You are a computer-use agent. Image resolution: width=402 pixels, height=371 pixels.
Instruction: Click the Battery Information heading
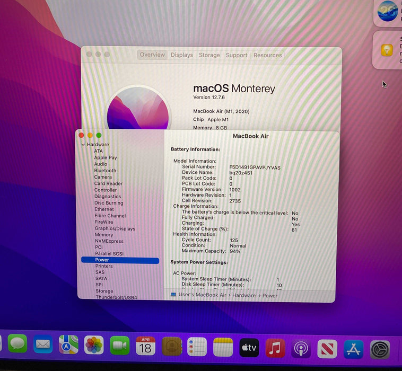195,149
